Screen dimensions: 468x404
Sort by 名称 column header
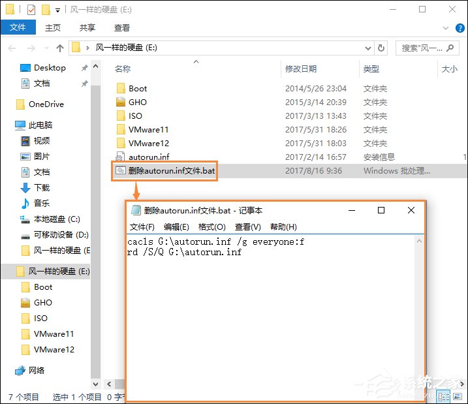pos(123,69)
